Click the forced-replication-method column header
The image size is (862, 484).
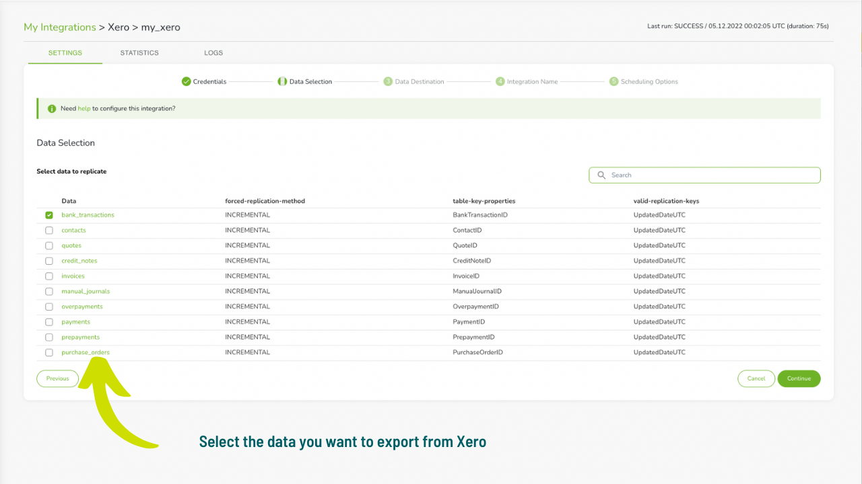265,201
